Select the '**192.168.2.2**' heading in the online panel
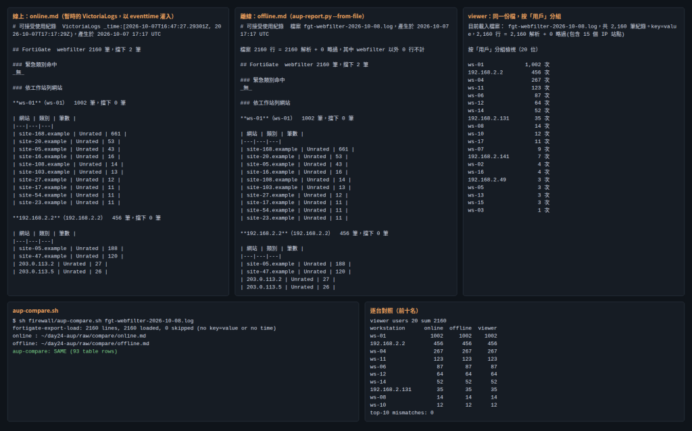Screen dimensions: 692x431 86,218
